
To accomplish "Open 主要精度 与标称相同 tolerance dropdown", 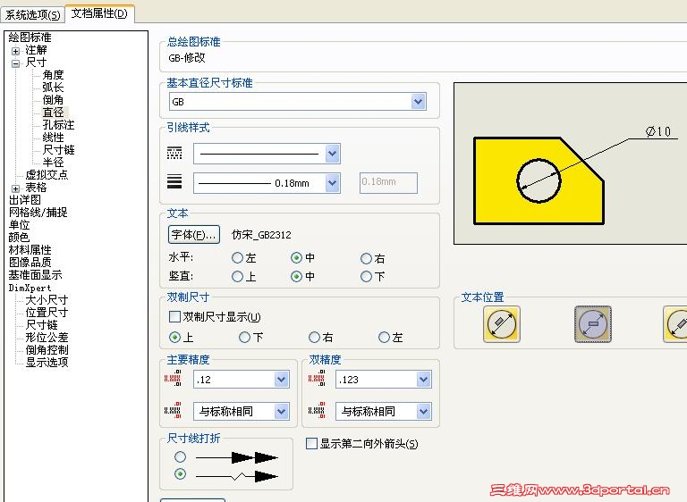I will click(x=281, y=411).
